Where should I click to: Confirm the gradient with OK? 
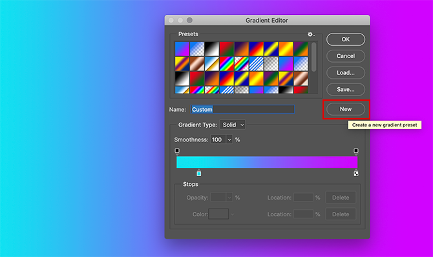point(346,39)
